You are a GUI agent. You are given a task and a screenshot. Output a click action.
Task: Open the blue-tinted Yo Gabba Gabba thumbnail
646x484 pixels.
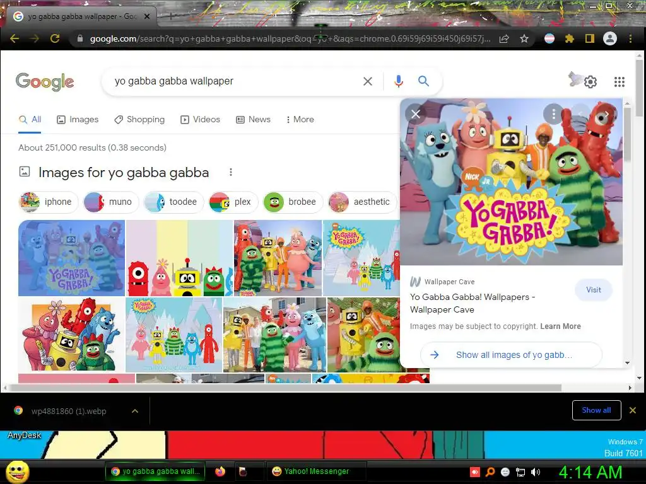pyautogui.click(x=72, y=258)
